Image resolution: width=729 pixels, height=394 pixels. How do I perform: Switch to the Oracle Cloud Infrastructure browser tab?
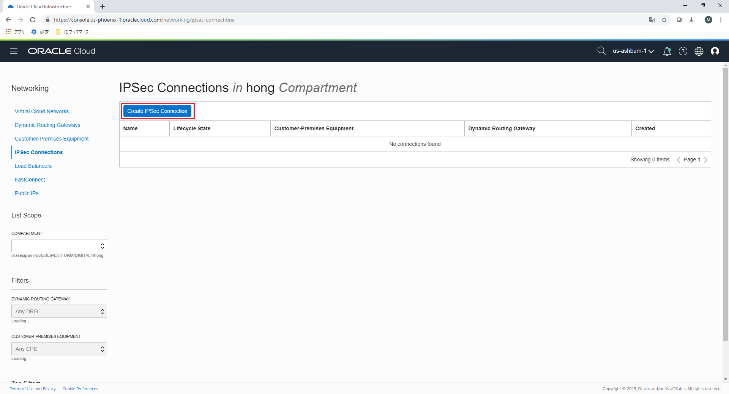click(x=44, y=6)
